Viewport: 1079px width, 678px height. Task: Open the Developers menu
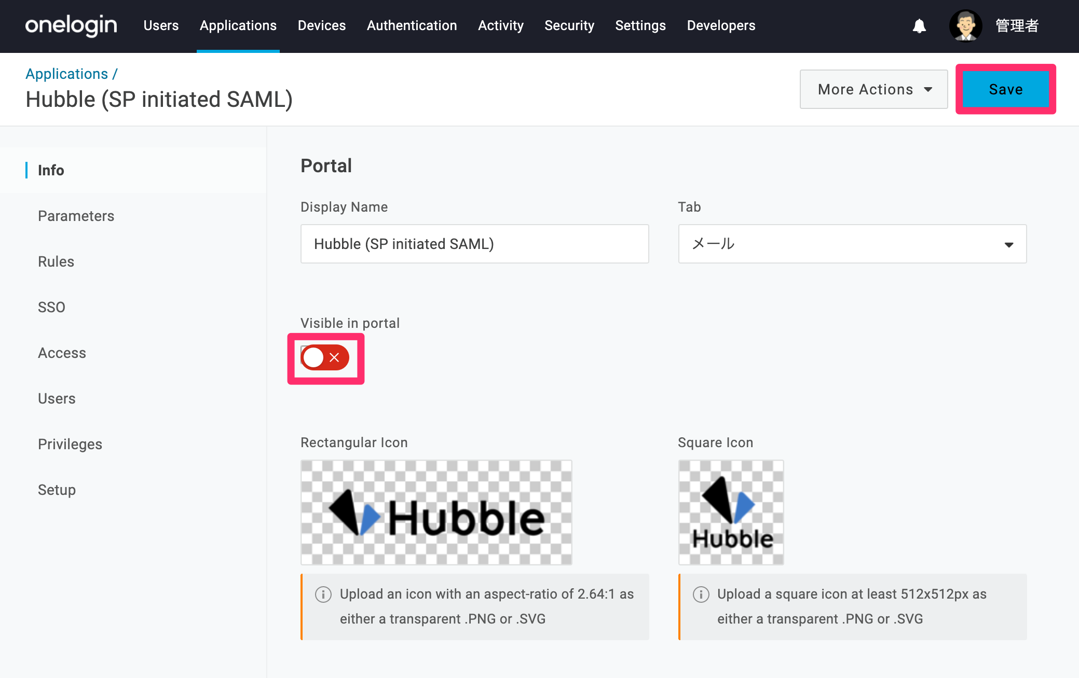tap(721, 25)
